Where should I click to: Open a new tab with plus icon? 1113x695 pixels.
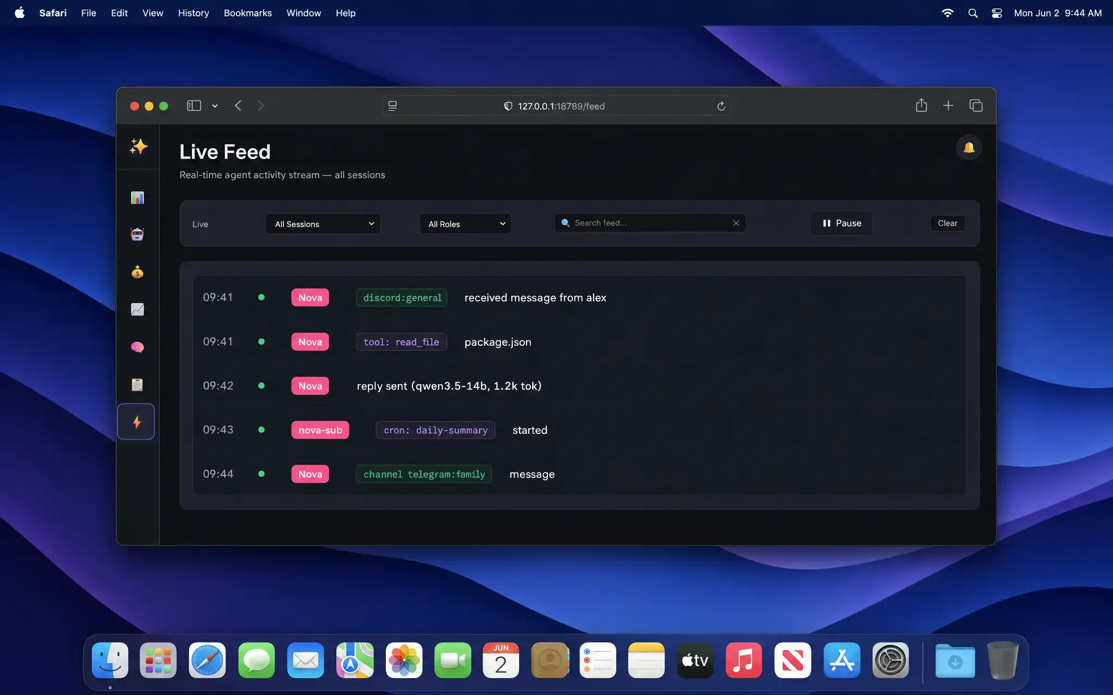pyautogui.click(x=948, y=106)
